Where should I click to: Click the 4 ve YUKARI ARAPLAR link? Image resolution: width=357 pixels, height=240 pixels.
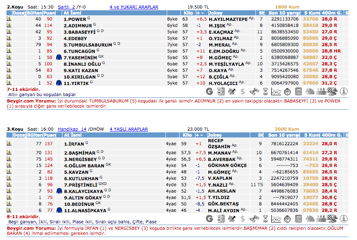pyautogui.click(x=134, y=7)
